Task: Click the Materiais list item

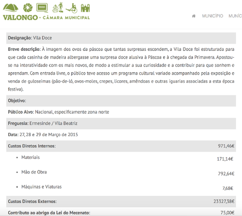Action: 30,157
